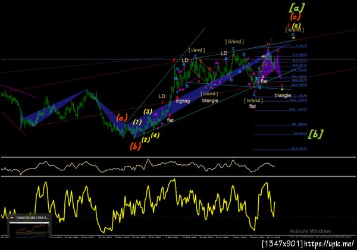Select the green "[a]" wave label
357x250 pixels.
297,8
